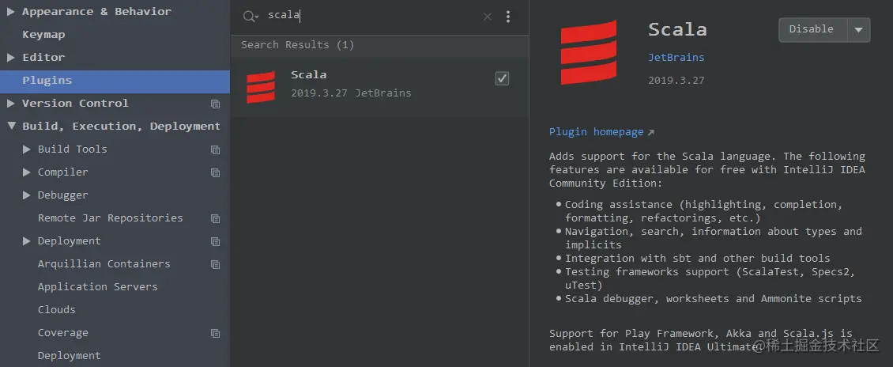Click the JetBrains vendor link

coord(676,58)
